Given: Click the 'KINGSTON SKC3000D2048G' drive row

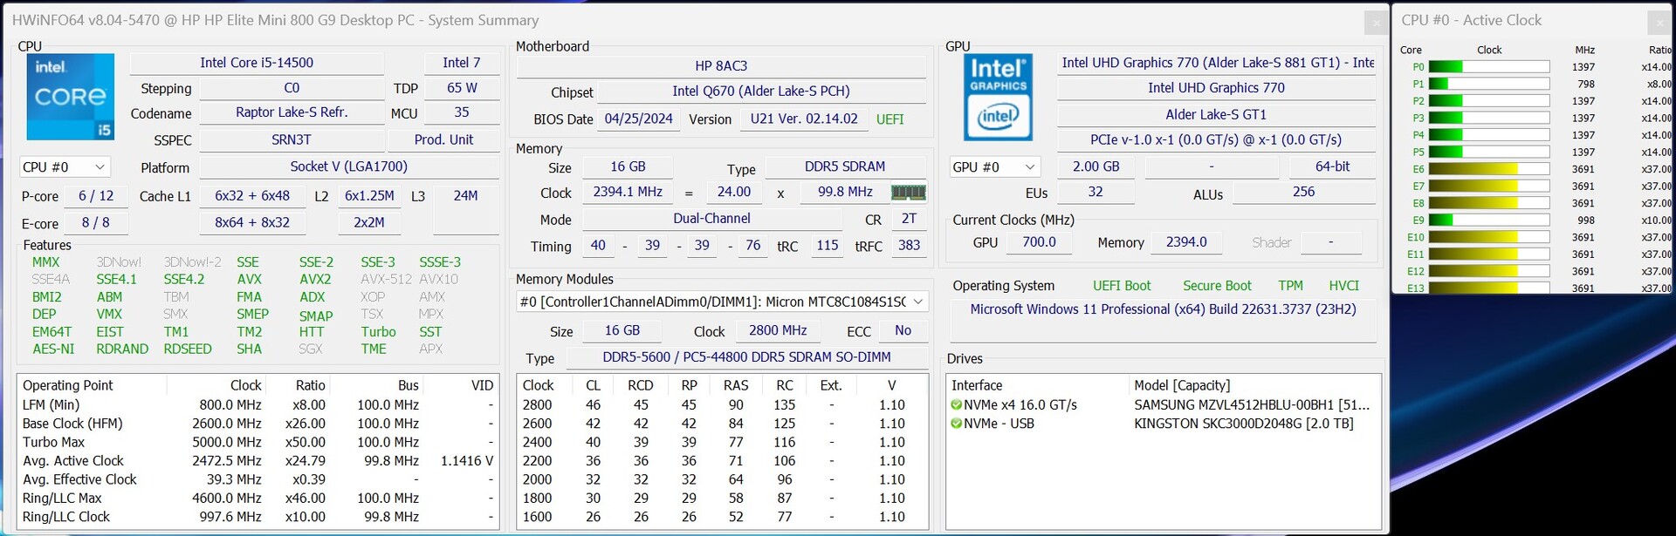Looking at the screenshot, I should (x=1163, y=424).
